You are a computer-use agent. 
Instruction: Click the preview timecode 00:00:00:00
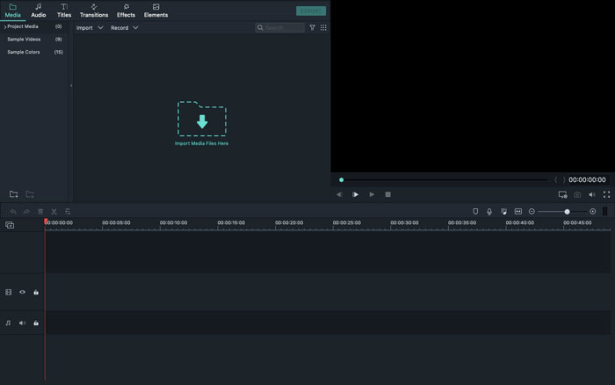[x=587, y=179]
